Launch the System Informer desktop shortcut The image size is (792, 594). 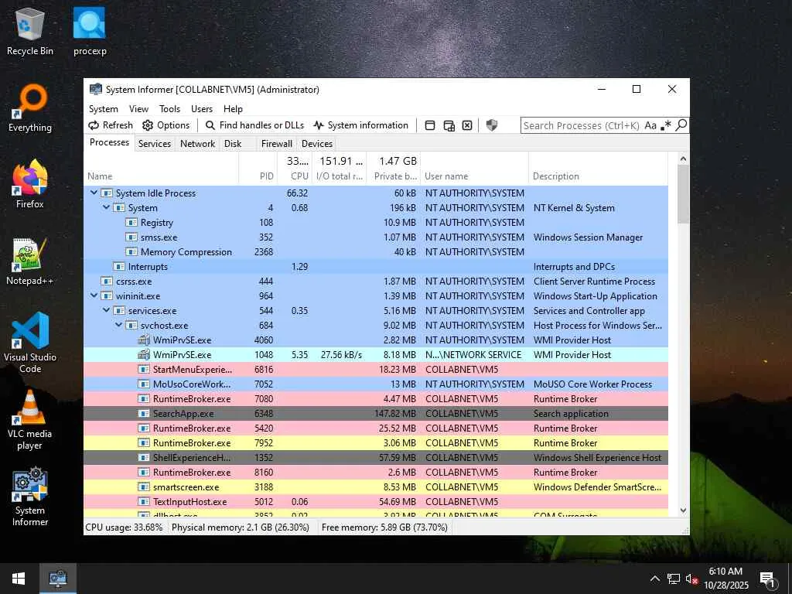30,496
